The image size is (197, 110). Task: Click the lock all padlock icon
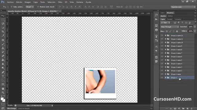[177, 31]
